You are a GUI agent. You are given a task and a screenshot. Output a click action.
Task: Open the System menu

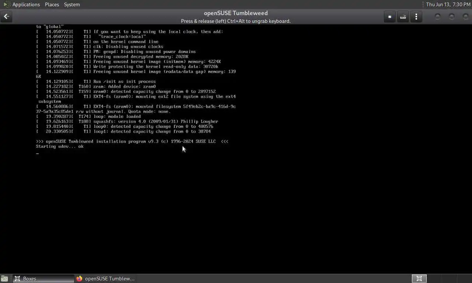tap(72, 4)
